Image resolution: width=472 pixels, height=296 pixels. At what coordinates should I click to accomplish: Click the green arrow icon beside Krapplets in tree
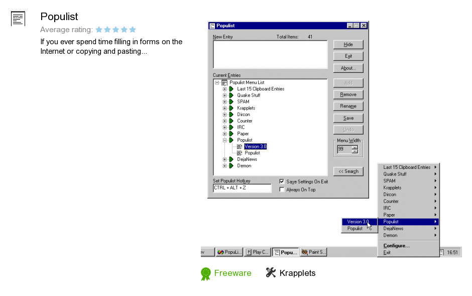(231, 108)
